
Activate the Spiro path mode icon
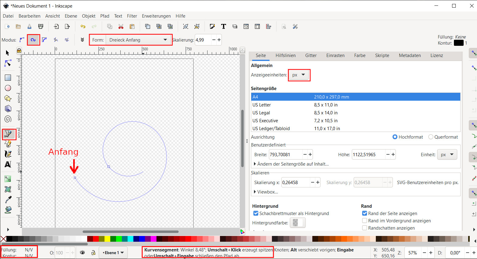[x=33, y=40]
